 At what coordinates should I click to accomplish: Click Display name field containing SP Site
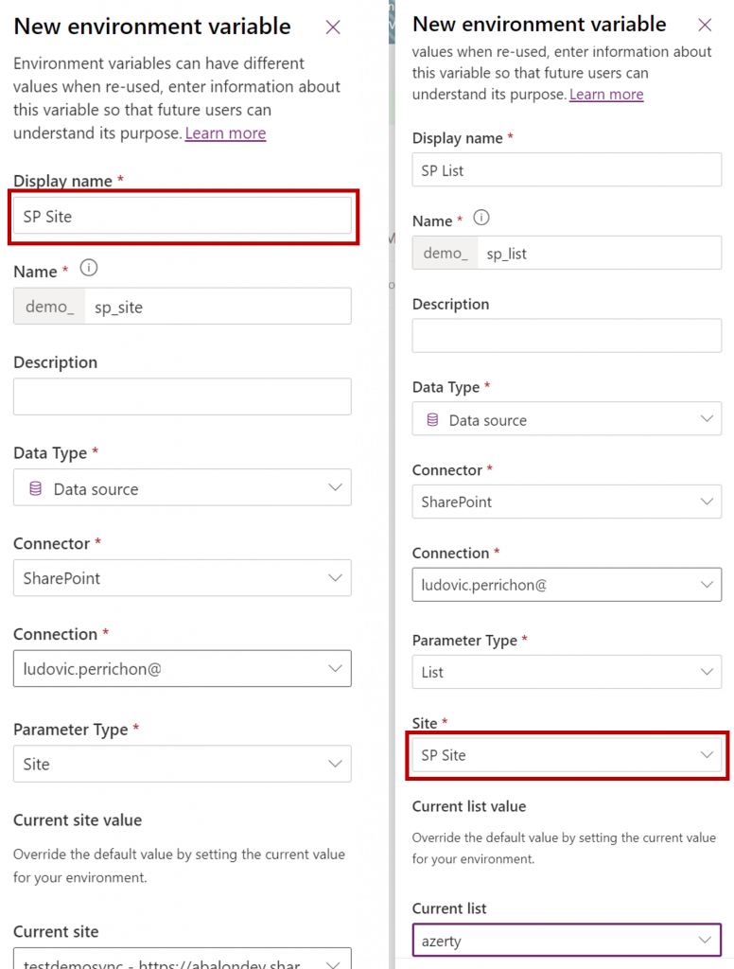(183, 216)
